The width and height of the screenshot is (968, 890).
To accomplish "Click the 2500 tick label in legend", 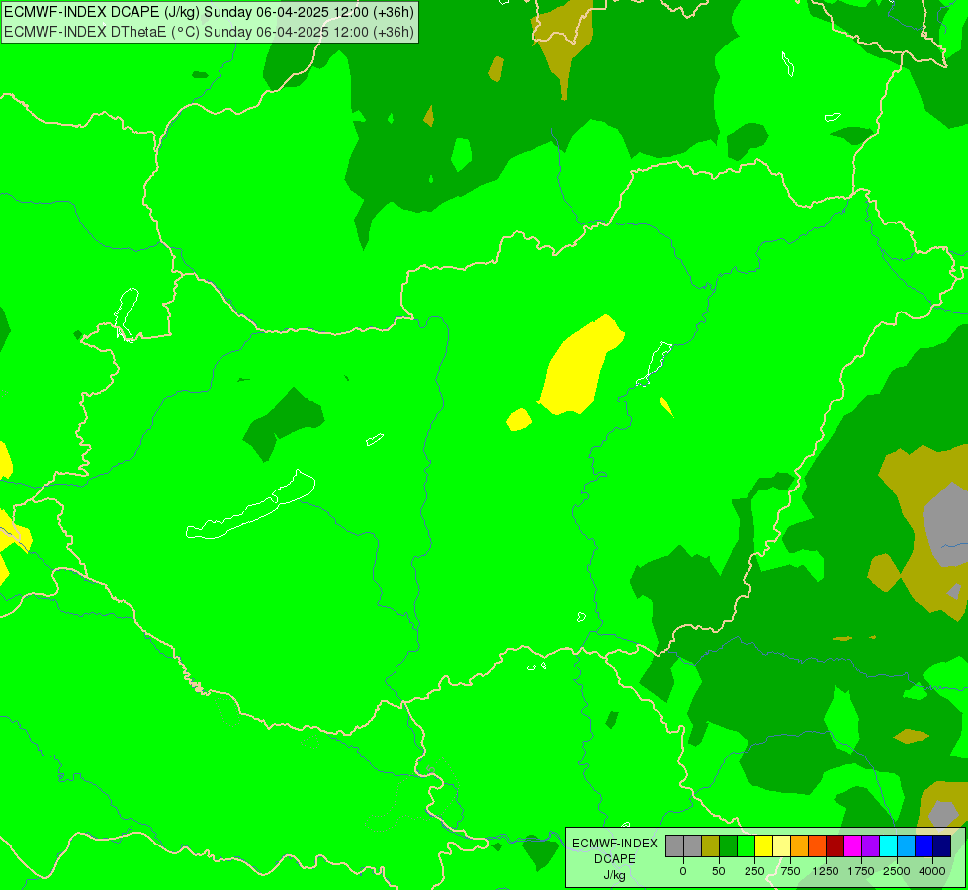I will point(897,871).
